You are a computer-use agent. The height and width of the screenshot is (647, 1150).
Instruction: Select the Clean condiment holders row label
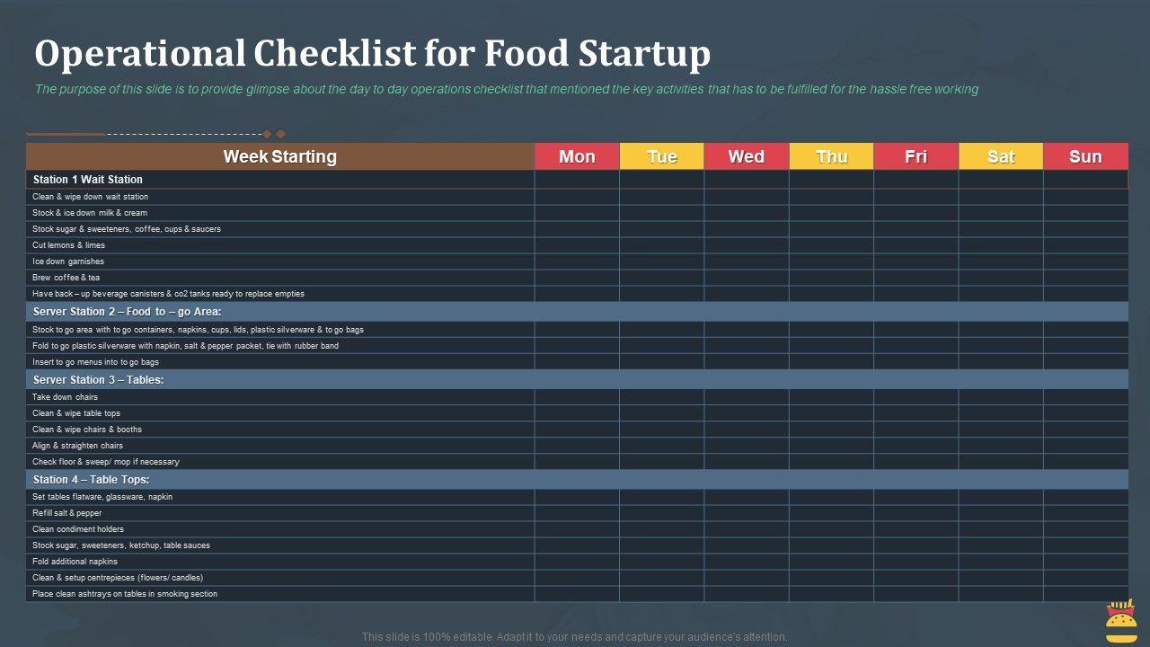[x=78, y=529]
